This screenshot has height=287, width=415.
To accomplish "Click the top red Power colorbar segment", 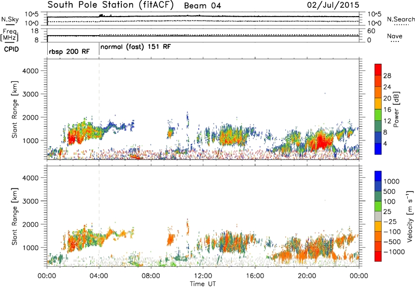I will click(x=378, y=69).
